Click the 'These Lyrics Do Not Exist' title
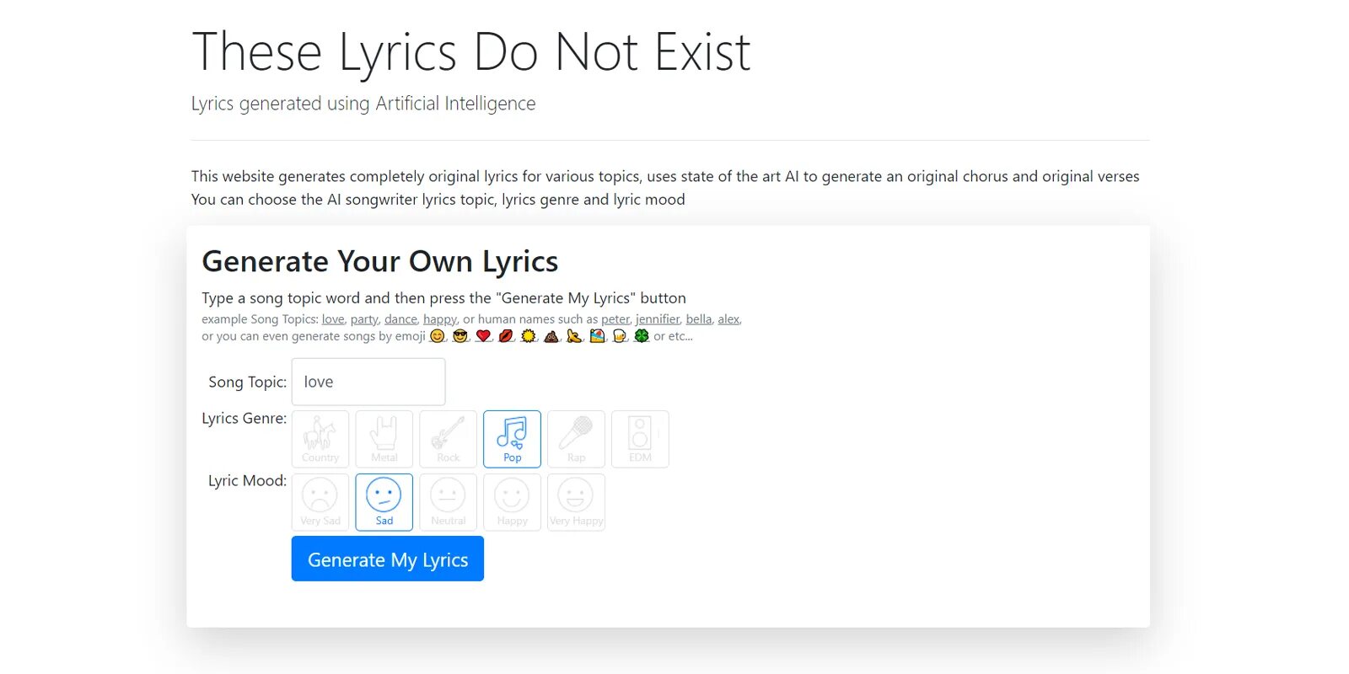The height and width of the screenshot is (674, 1349). click(471, 52)
